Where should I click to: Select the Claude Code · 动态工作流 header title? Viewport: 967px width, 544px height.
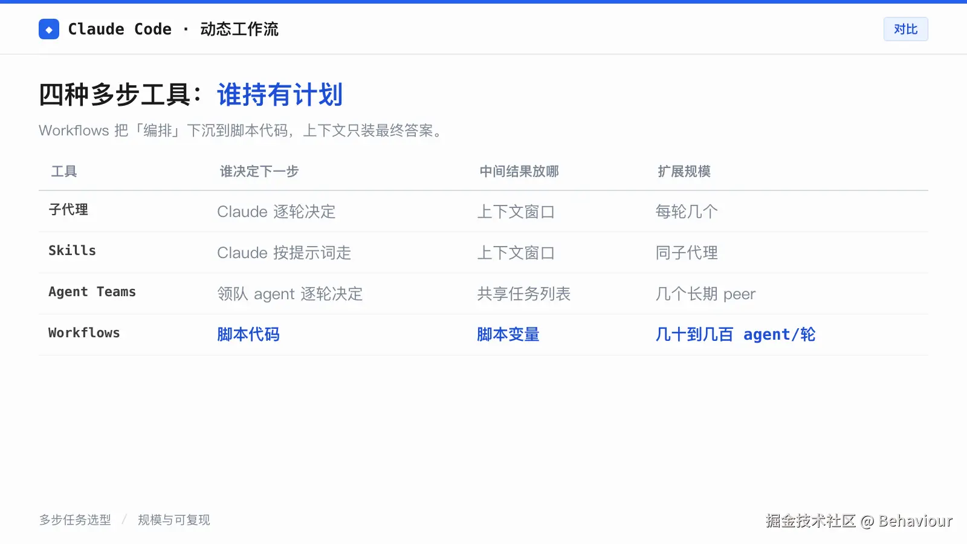[173, 29]
